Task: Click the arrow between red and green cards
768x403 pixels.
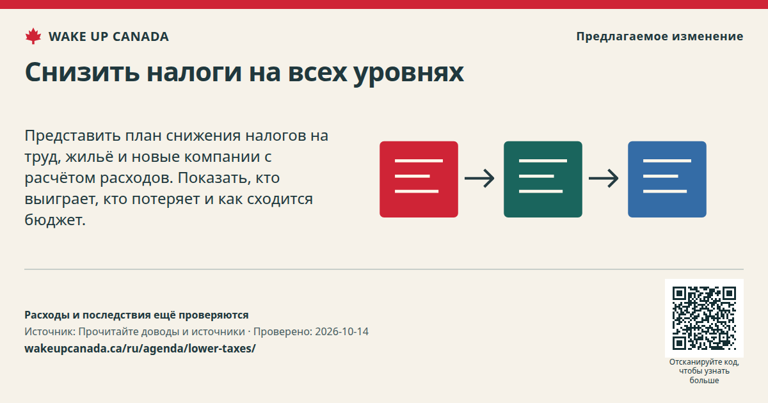Action: (x=480, y=178)
